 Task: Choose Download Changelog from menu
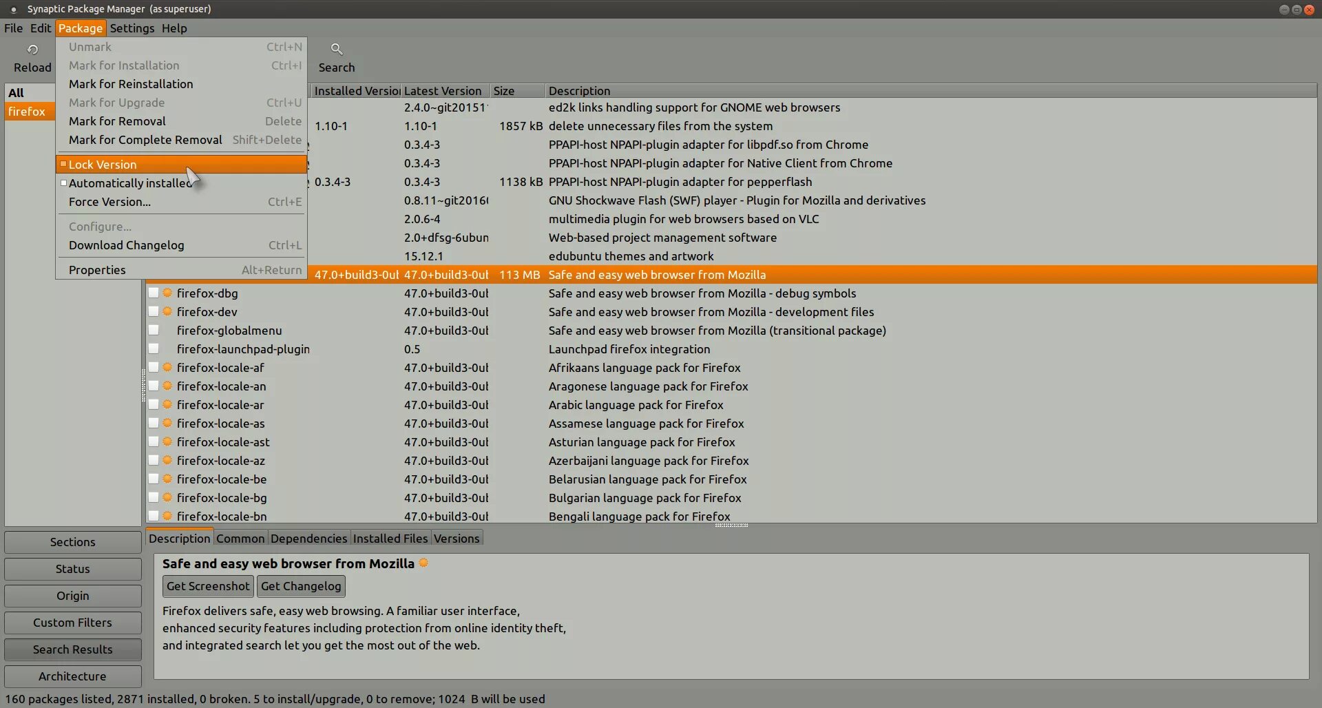[x=181, y=245]
